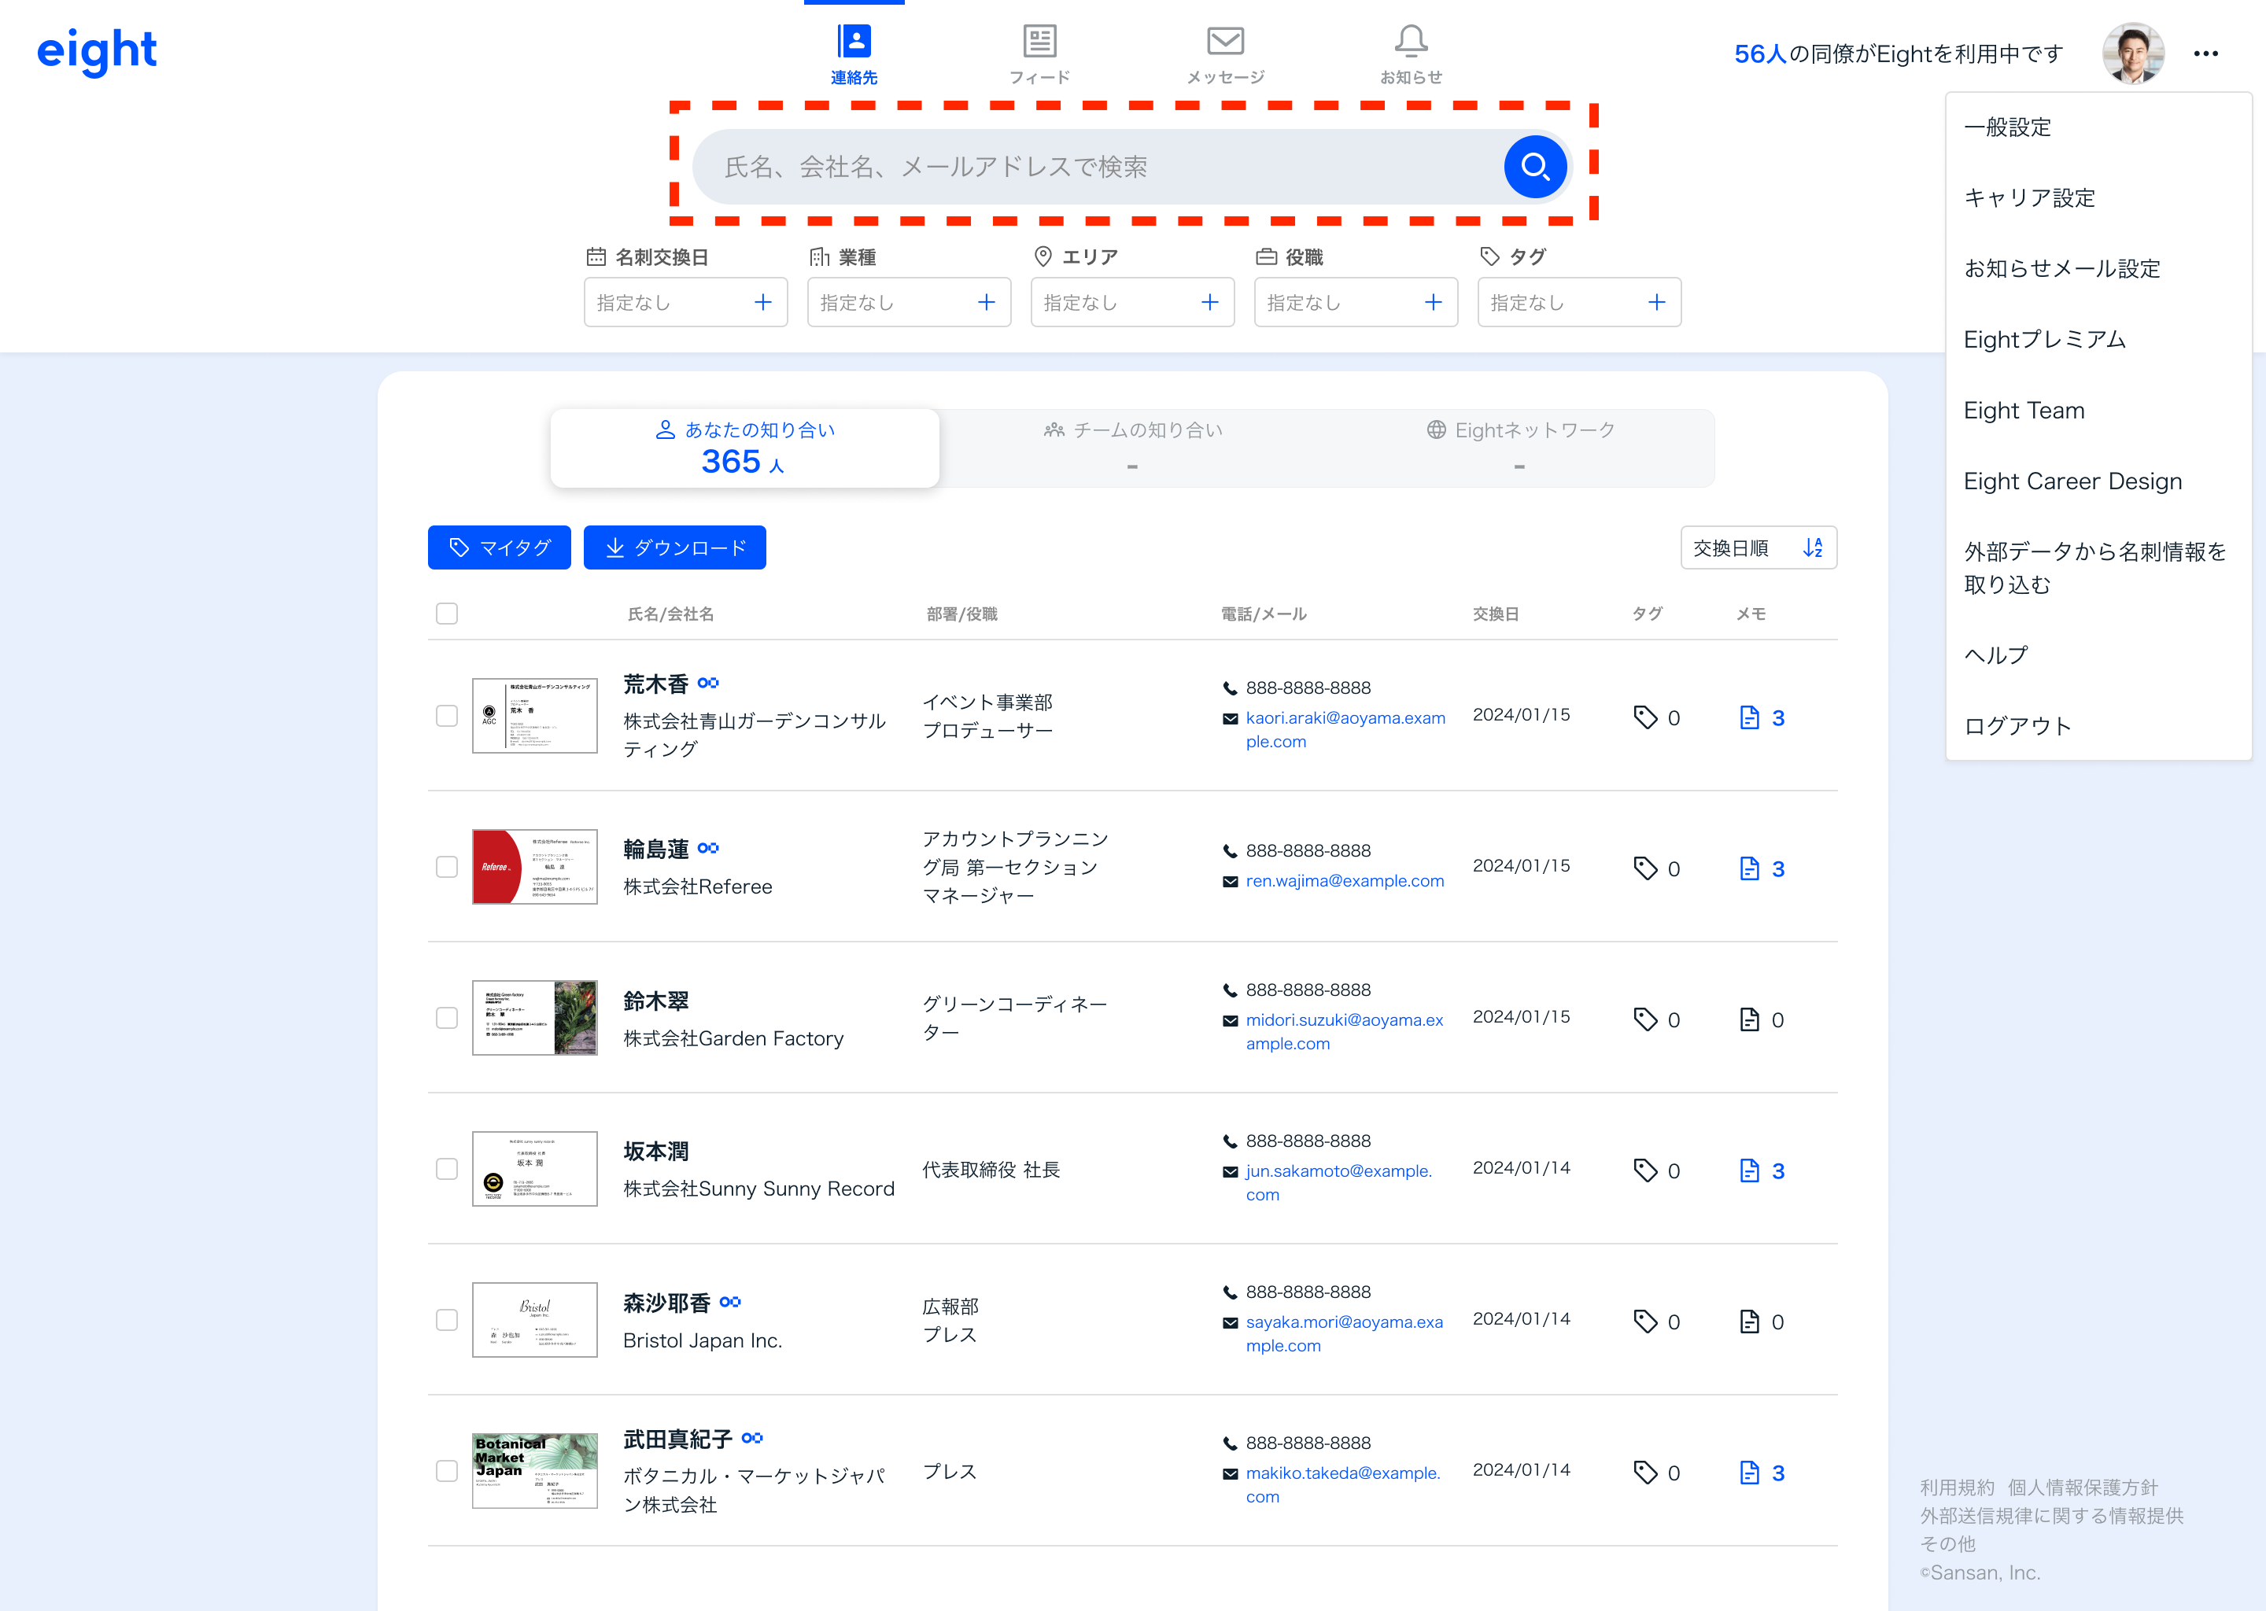Open memo icon for 鈴木翠
Screen dimensions: 2266x1611
coord(1762,1019)
